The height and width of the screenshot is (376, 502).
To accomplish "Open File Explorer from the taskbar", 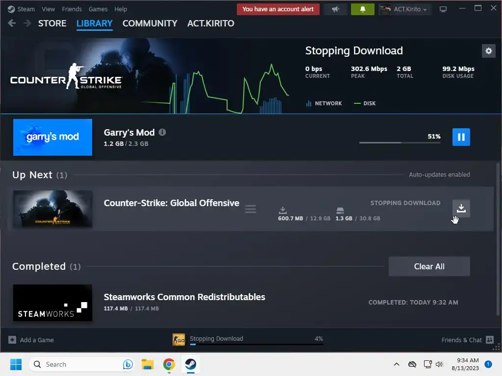I will [x=147, y=364].
